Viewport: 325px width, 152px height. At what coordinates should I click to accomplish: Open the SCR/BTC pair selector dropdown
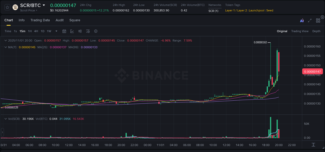click(43, 5)
